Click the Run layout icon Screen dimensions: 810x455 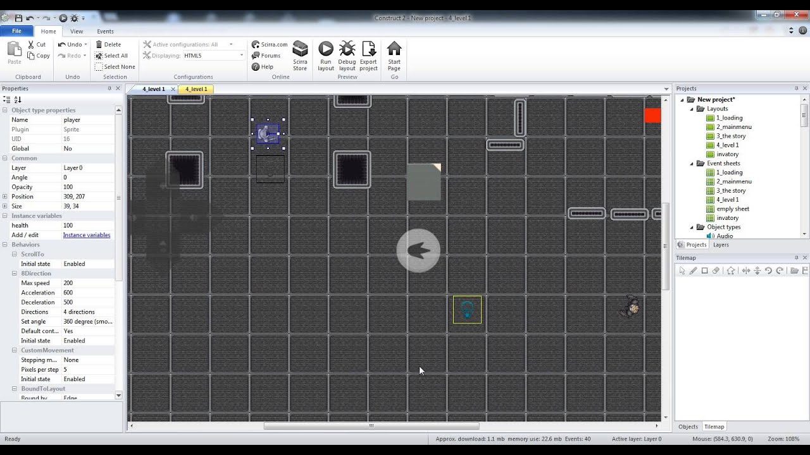[325, 49]
